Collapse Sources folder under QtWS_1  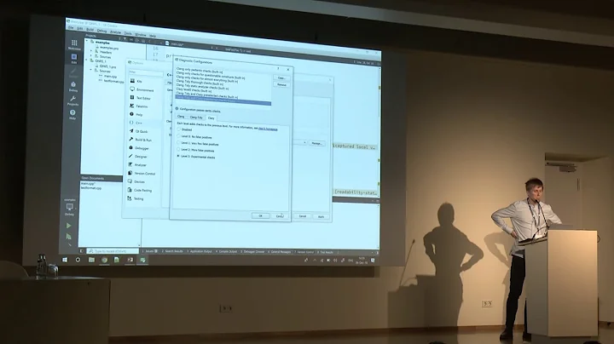[91, 70]
